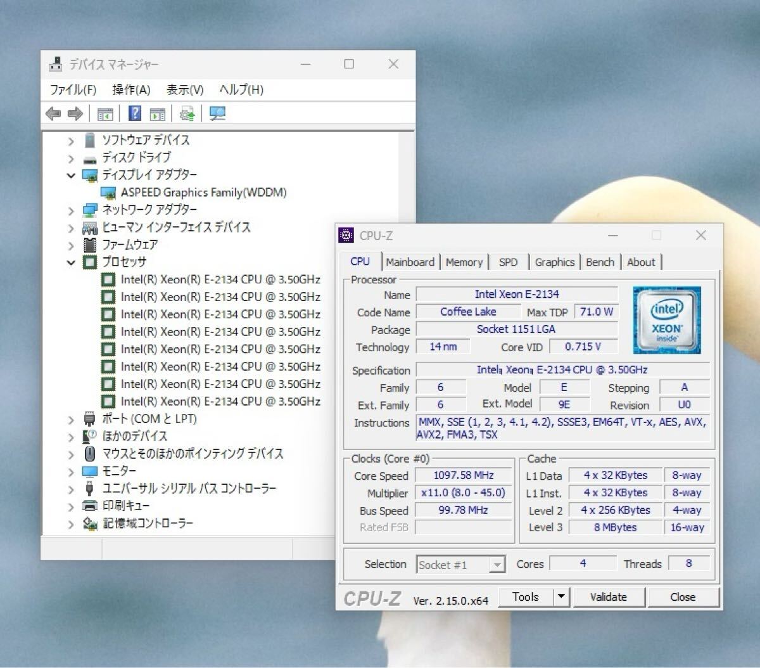Click the Intel Xeon logo in CPU-Z
The height and width of the screenshot is (668, 760).
(x=667, y=320)
